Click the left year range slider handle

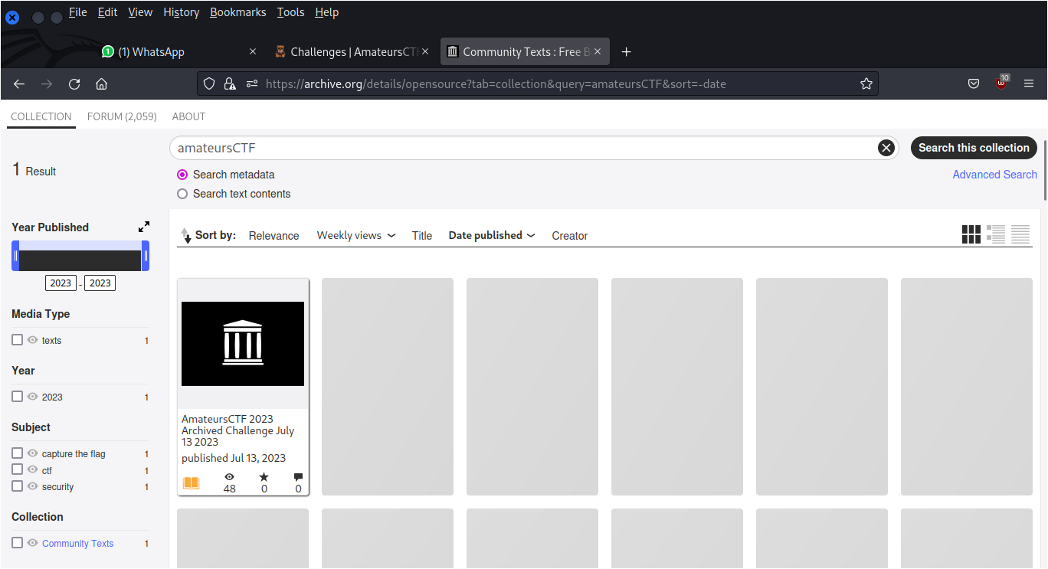(x=15, y=256)
